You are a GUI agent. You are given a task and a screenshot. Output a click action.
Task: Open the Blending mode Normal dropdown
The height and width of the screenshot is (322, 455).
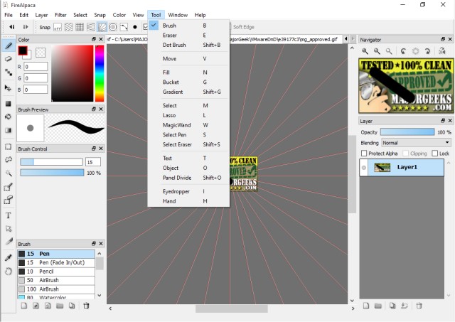click(x=416, y=143)
